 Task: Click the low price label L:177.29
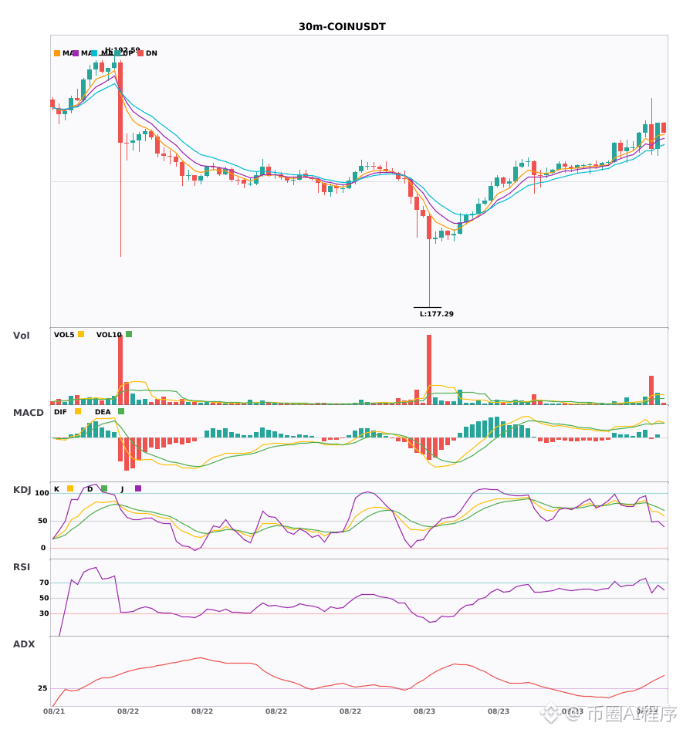coord(437,314)
